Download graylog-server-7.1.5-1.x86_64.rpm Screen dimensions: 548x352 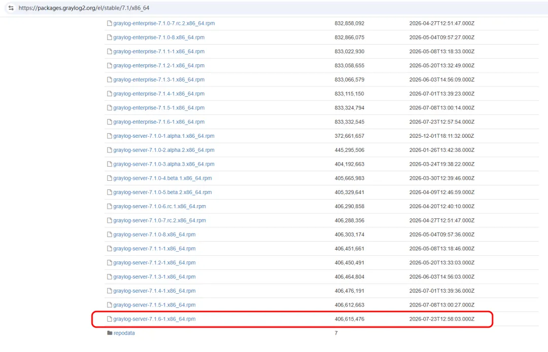click(154, 305)
